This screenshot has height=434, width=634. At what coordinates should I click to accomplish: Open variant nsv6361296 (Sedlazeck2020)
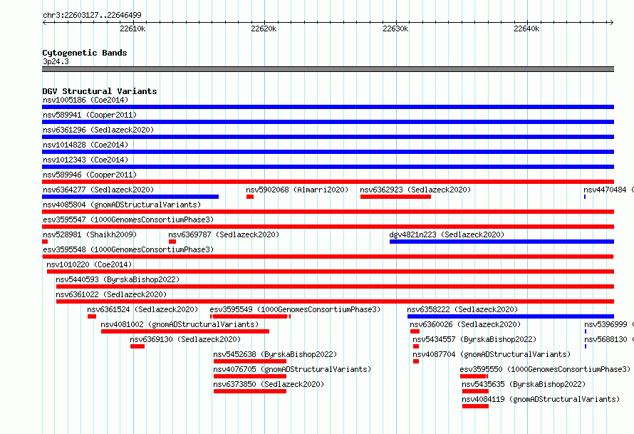98,130
